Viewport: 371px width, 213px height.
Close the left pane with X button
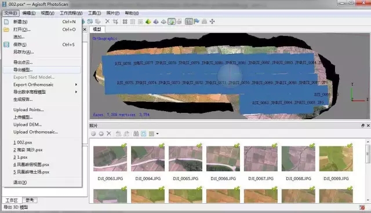tap(85, 30)
